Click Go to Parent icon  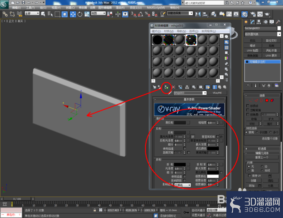click(220, 87)
